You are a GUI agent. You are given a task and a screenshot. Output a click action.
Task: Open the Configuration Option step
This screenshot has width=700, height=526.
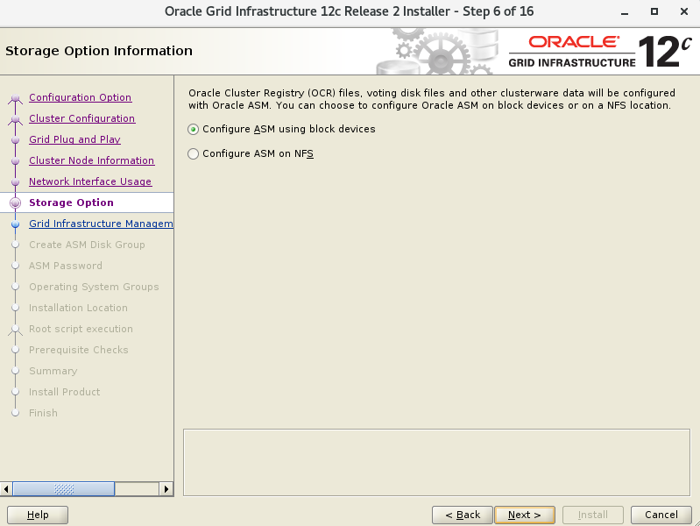point(80,97)
